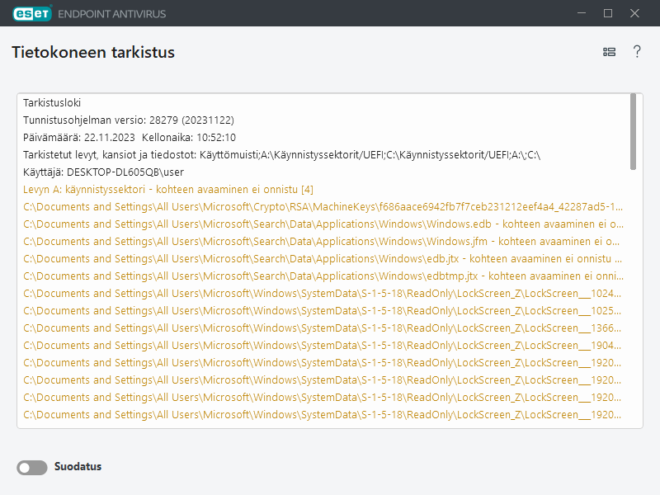Minimize the ESET Endpoint Antivirus window
The image size is (660, 495).
[x=581, y=13]
